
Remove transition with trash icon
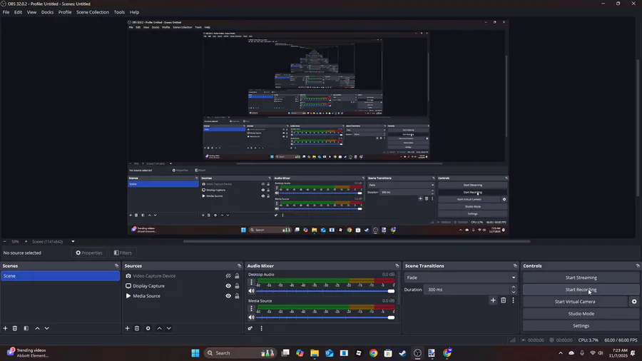coord(503,300)
